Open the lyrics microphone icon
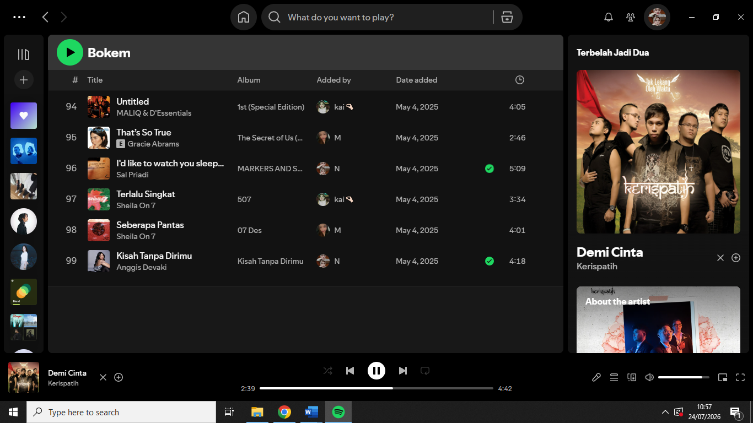This screenshot has width=753, height=423. point(596,377)
